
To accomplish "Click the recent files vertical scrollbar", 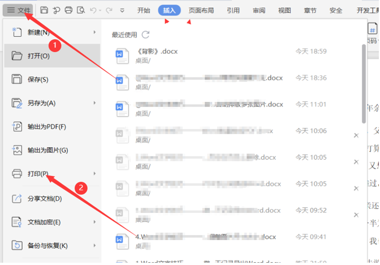I will (364, 84).
